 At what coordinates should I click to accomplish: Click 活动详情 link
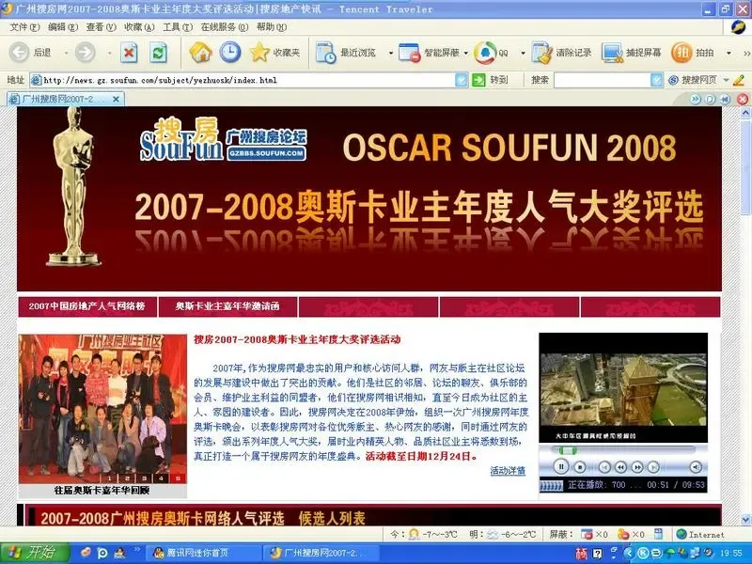[x=508, y=471]
